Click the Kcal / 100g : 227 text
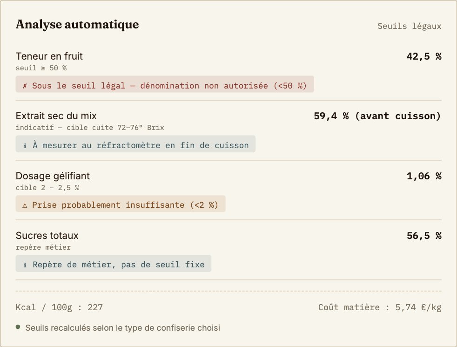The width and height of the screenshot is (457, 347). [59, 307]
